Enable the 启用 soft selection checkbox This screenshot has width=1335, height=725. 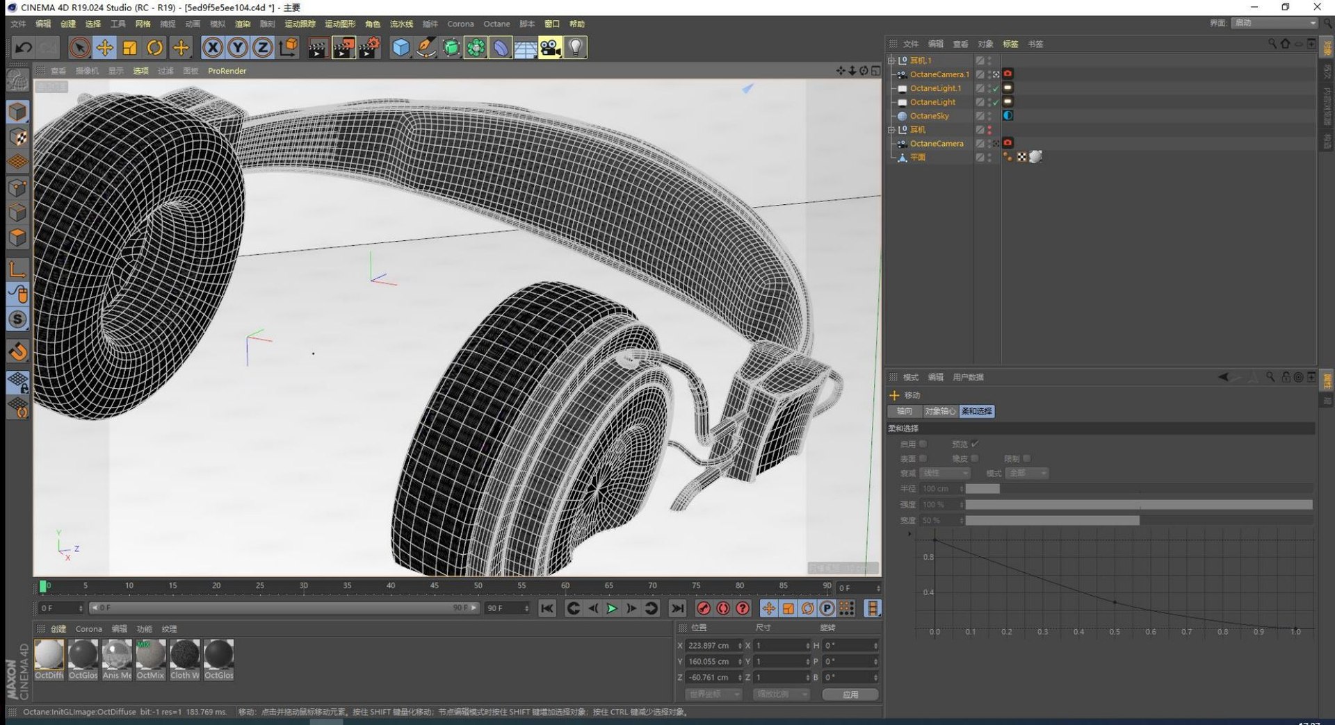click(923, 444)
